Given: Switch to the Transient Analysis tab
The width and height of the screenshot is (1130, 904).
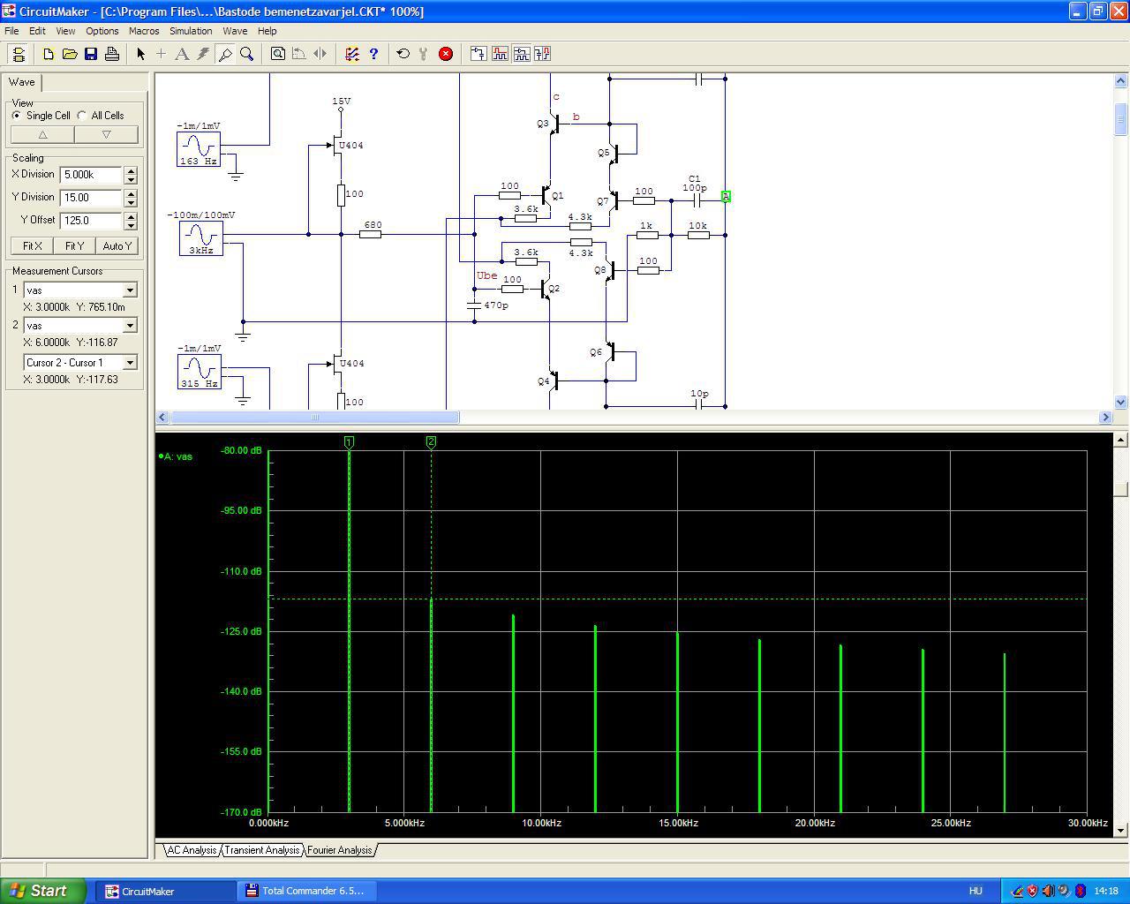Looking at the screenshot, I should click(261, 850).
